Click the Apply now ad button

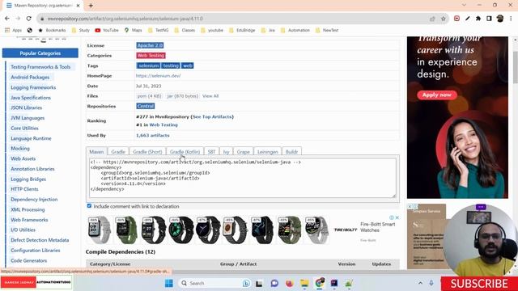pos(437,95)
